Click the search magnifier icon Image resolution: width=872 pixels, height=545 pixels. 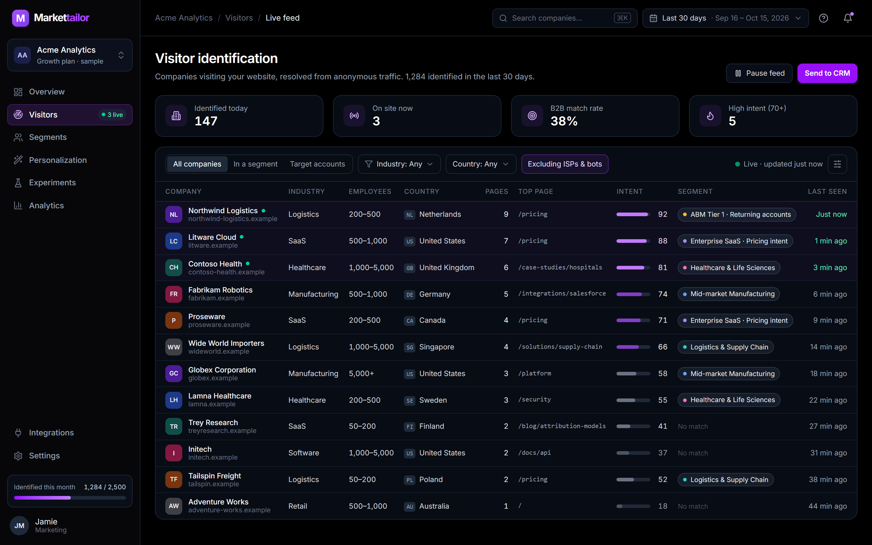(503, 18)
